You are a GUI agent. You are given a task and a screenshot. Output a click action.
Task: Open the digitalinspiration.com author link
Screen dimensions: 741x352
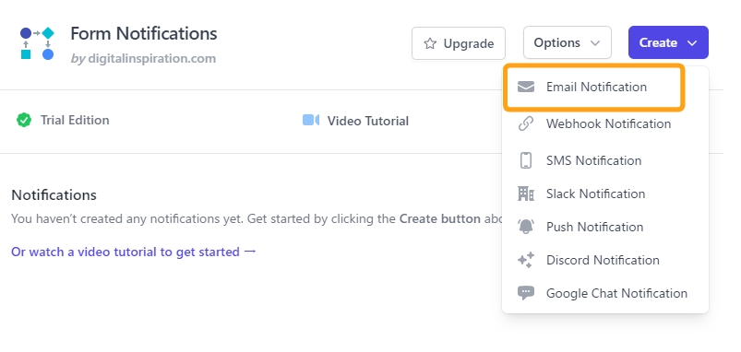pyautogui.click(x=151, y=58)
